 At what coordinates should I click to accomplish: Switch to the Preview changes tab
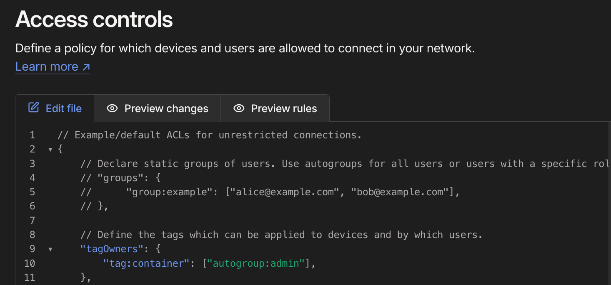click(x=157, y=108)
